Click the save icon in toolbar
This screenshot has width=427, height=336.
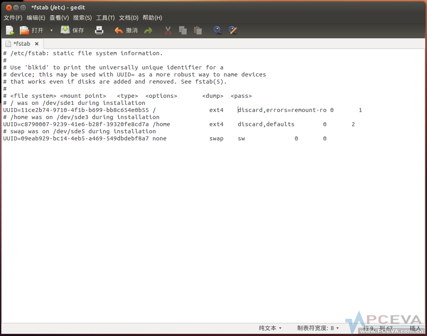point(65,30)
